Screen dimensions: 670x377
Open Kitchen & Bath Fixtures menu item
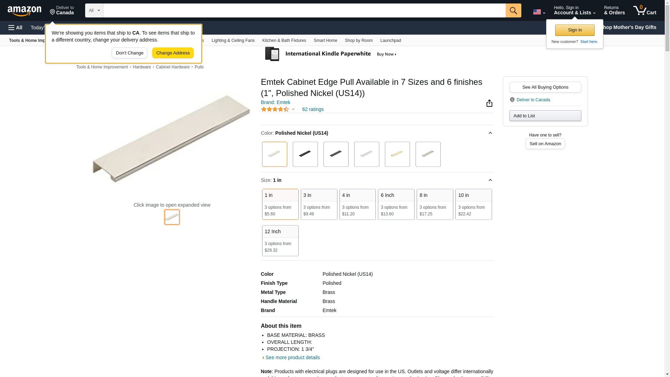pos(284,40)
